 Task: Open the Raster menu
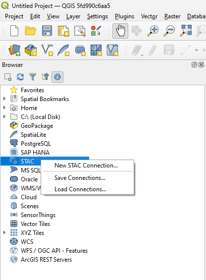(x=172, y=16)
